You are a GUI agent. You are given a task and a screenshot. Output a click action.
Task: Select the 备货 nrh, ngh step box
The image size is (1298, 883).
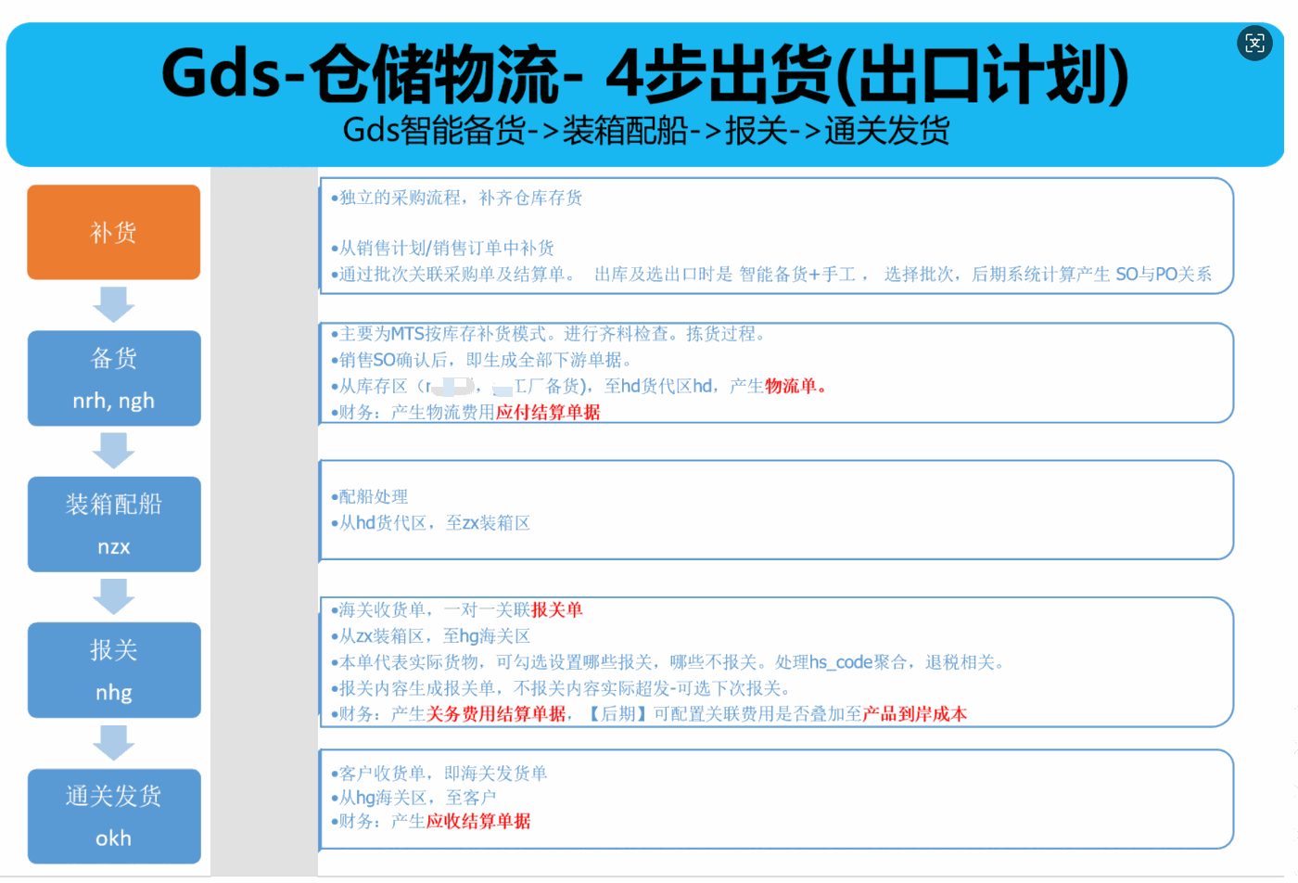(113, 378)
